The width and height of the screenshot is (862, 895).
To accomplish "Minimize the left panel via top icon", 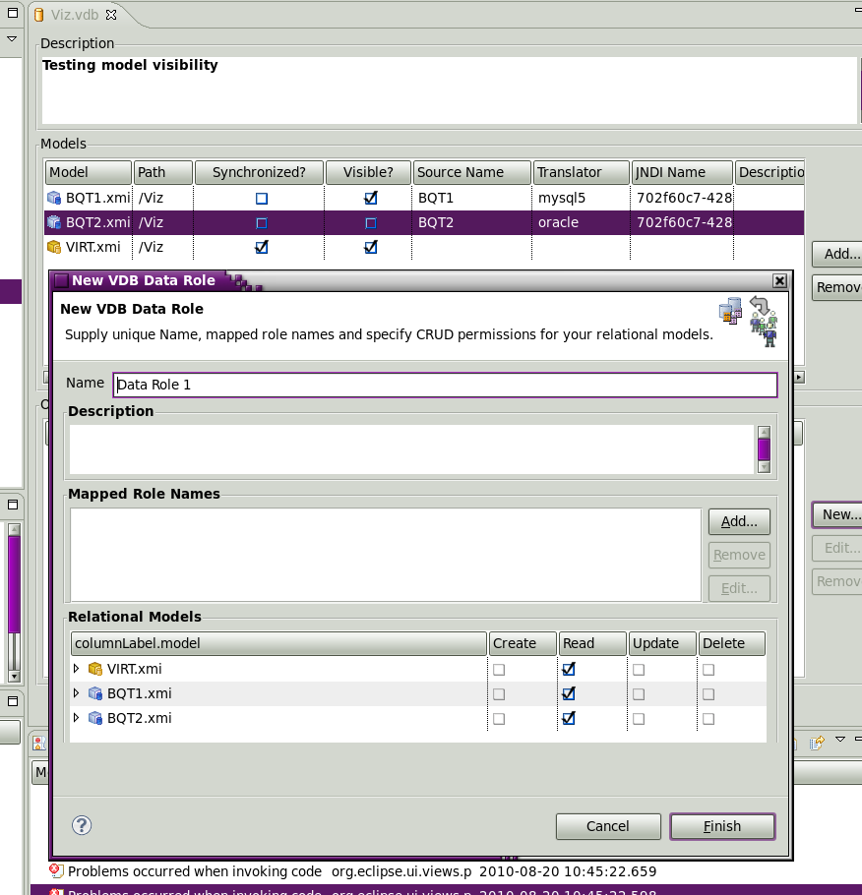I will (13, 13).
